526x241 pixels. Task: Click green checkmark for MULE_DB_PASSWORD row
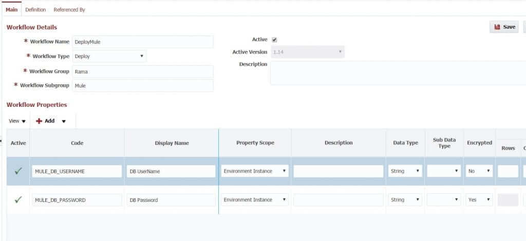point(18,200)
